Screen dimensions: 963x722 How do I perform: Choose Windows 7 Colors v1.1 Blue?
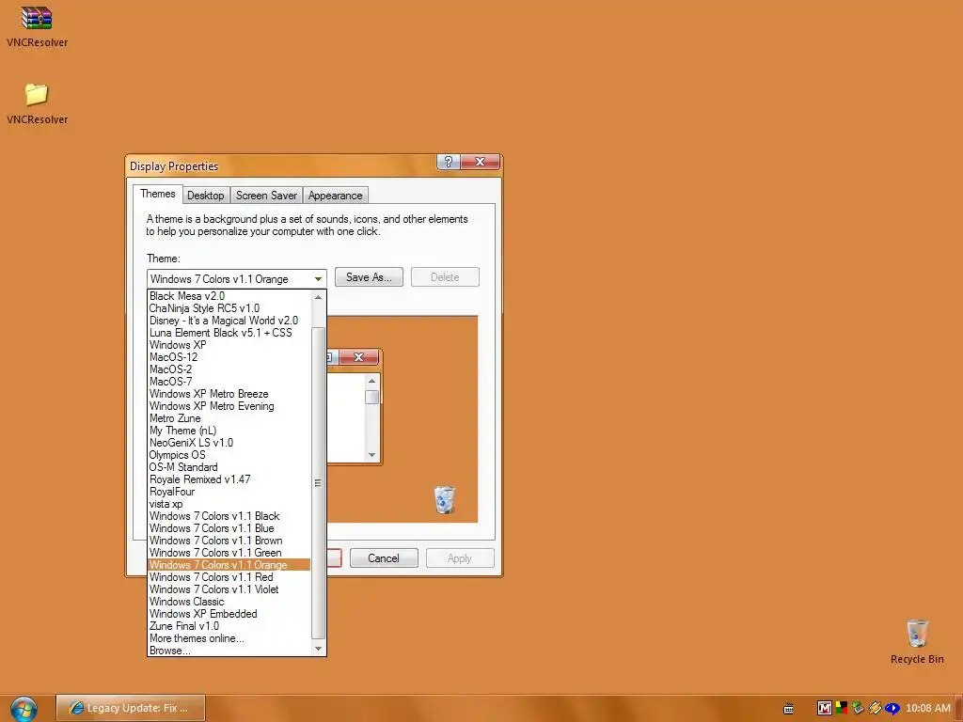(x=229, y=528)
